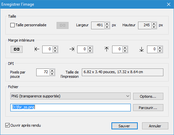
Task: Click Sauver to save the image
Action: (124, 126)
